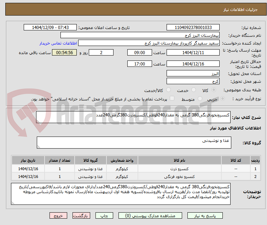
Task: Click the چاپ print button
Action: pyautogui.click(x=104, y=216)
